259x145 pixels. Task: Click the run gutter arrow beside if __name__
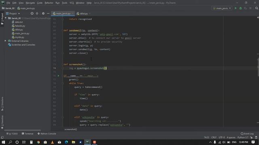point(58,76)
